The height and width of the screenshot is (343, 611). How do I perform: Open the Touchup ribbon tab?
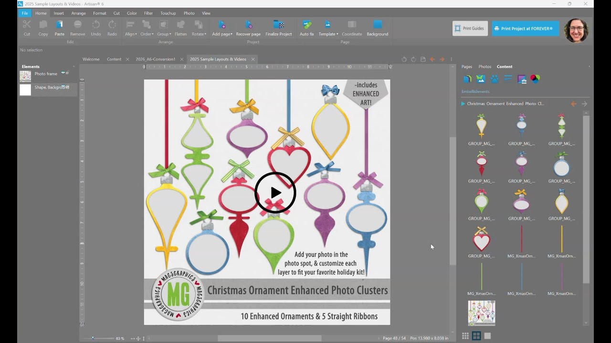click(168, 13)
